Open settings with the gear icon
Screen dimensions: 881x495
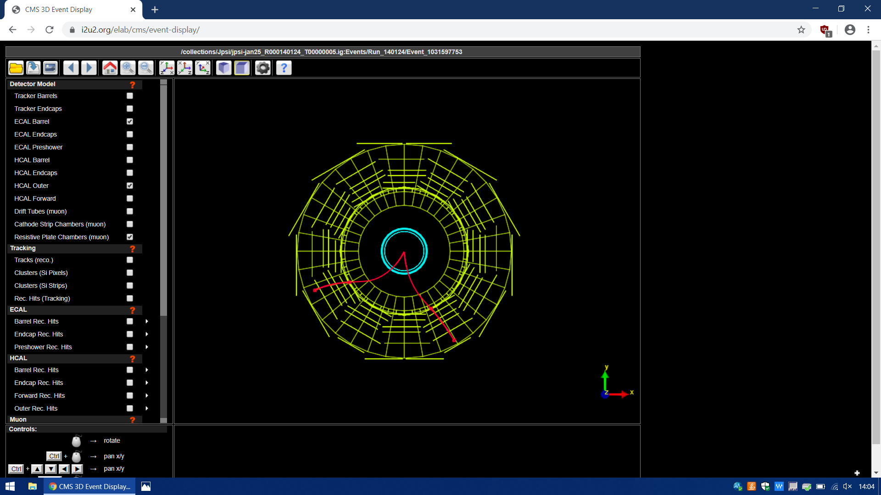click(x=263, y=68)
